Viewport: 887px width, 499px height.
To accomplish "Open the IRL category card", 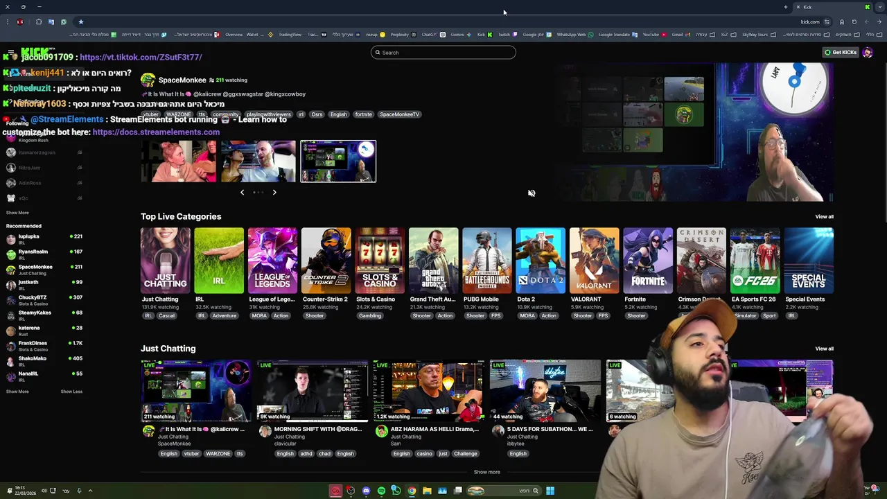I will coord(219,261).
